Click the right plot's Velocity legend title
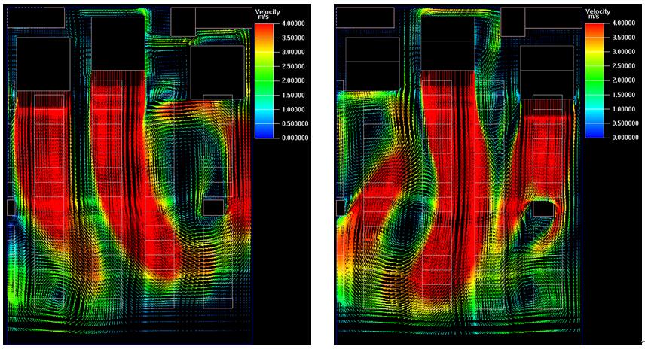The height and width of the screenshot is (349, 645). click(597, 13)
